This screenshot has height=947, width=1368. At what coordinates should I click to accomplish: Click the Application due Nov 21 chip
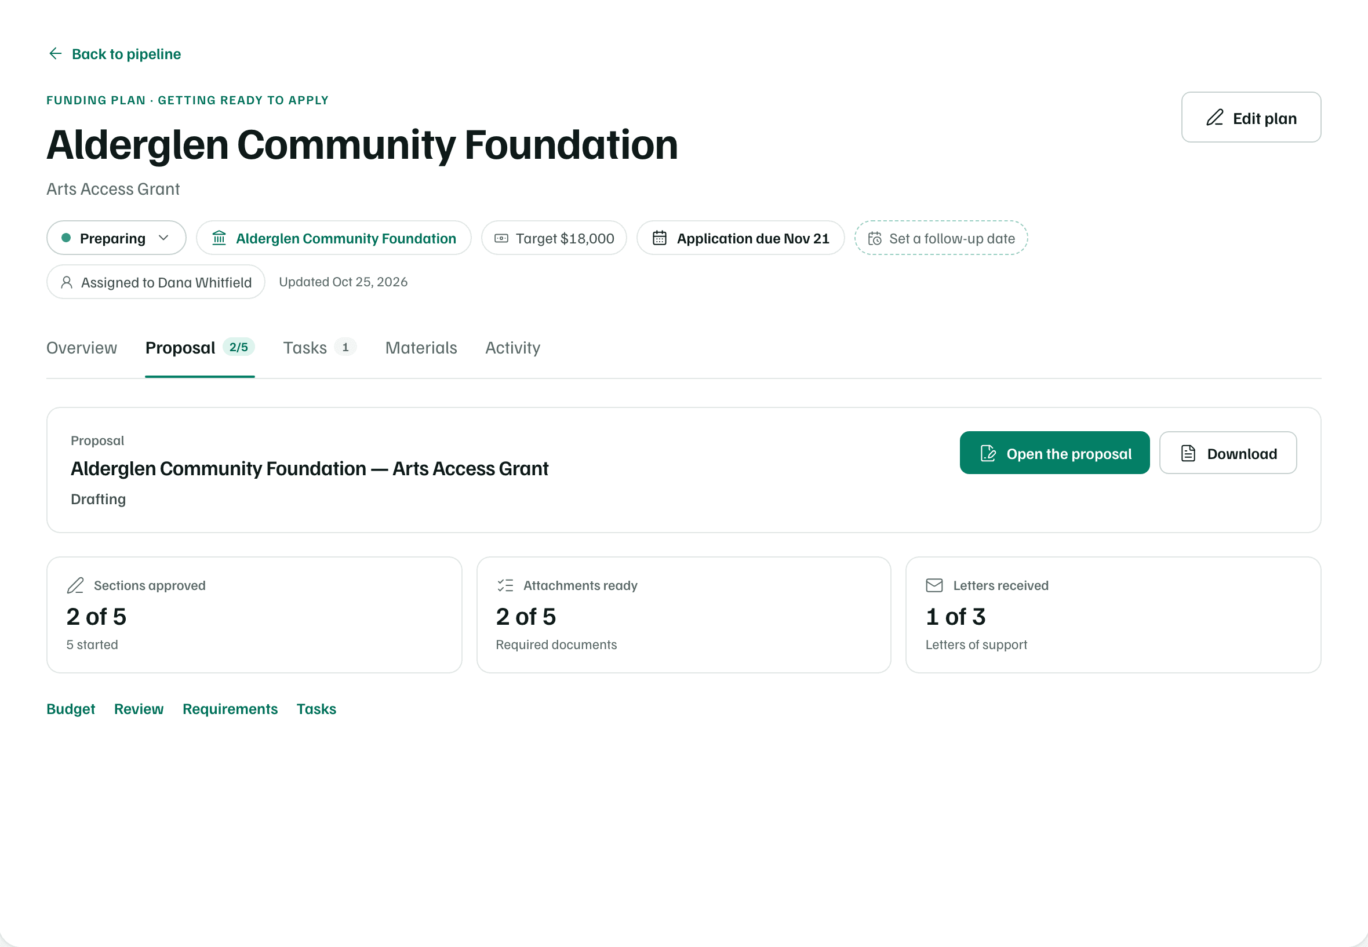tap(741, 238)
